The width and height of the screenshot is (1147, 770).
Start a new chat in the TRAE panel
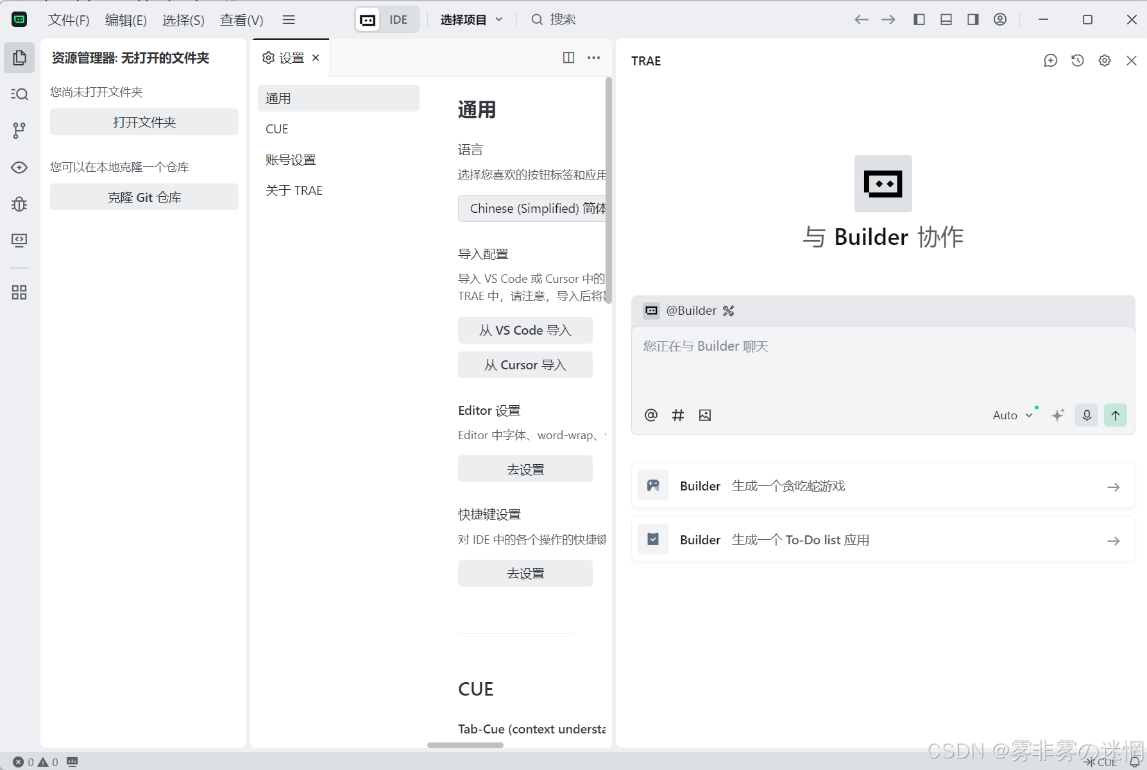1051,60
